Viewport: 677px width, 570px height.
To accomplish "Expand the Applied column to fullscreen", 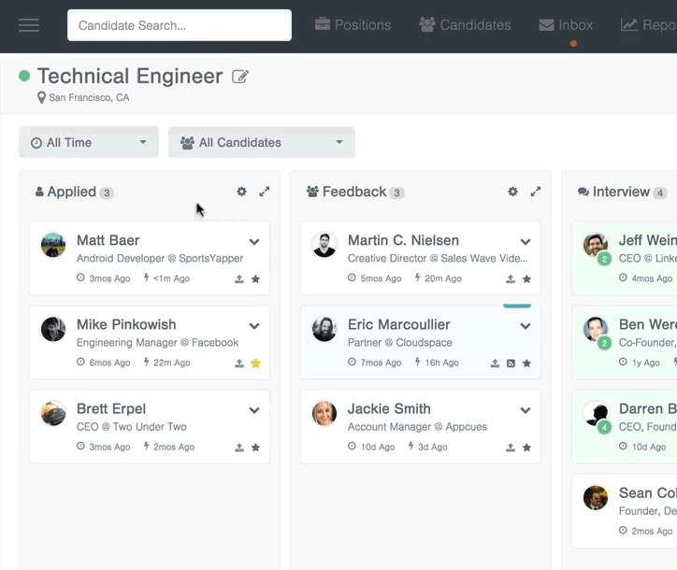I will pyautogui.click(x=265, y=192).
